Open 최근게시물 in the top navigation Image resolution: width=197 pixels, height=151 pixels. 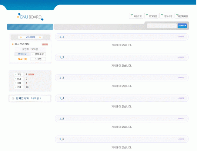[182, 16]
